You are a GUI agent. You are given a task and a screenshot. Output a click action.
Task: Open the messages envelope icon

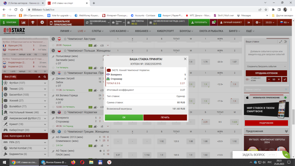(214, 22)
